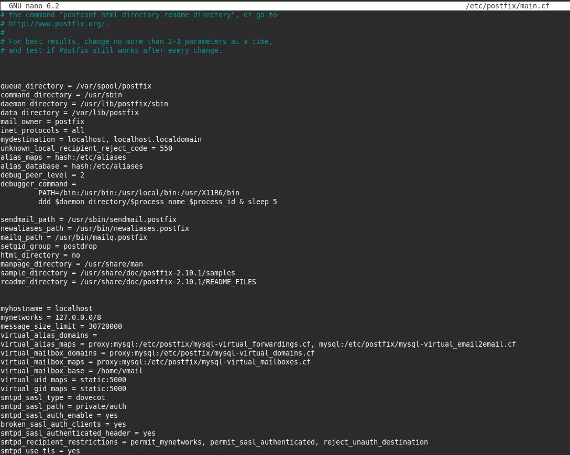Select the mydestination configuration line

tap(100, 139)
